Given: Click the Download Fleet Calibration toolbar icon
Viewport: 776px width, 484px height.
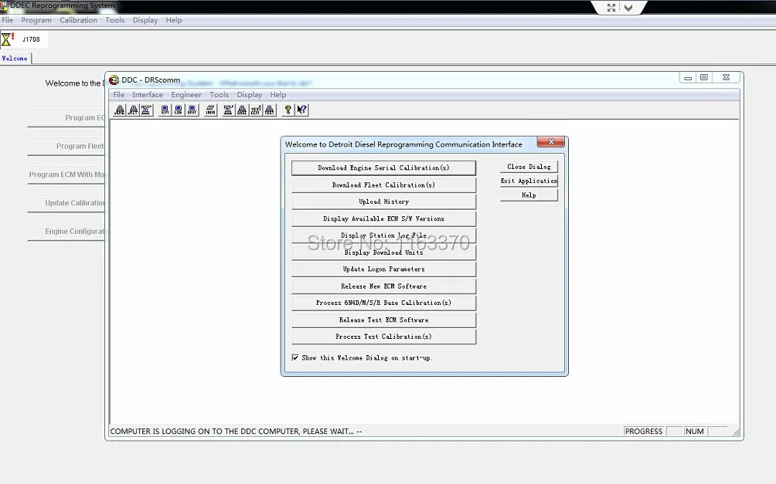Looking at the screenshot, I should (133, 110).
